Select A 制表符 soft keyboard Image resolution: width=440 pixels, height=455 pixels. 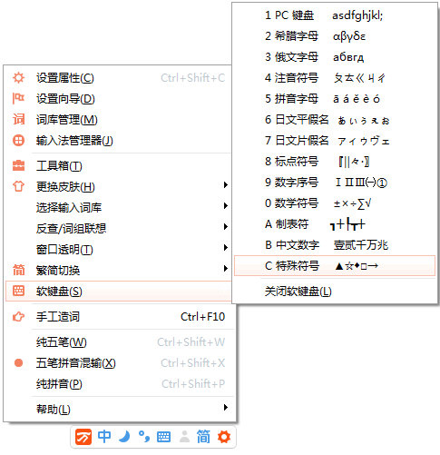(335, 224)
